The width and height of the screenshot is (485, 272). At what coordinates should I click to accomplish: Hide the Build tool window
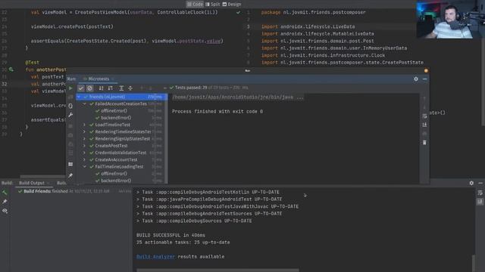click(x=480, y=183)
